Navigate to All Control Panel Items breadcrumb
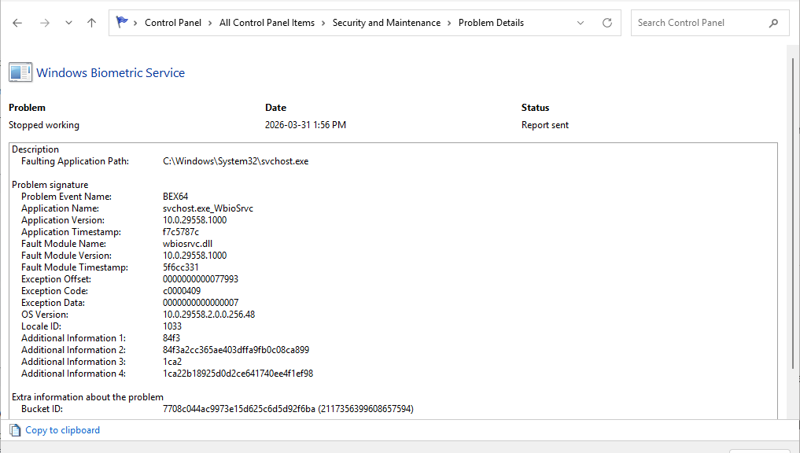 point(267,22)
